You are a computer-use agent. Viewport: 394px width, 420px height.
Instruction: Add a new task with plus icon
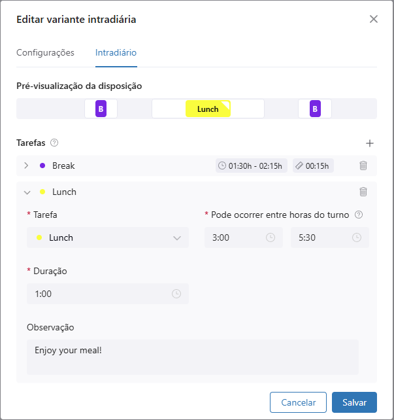(369, 143)
